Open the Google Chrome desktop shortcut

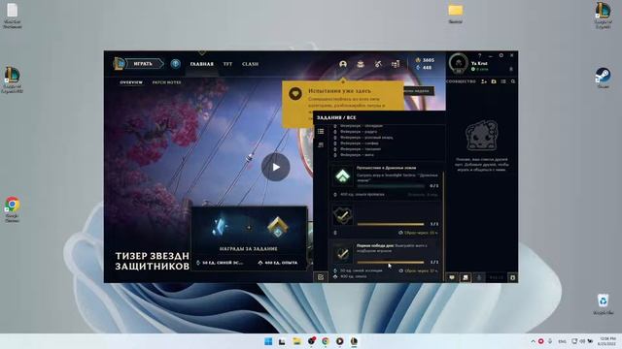[x=13, y=209]
